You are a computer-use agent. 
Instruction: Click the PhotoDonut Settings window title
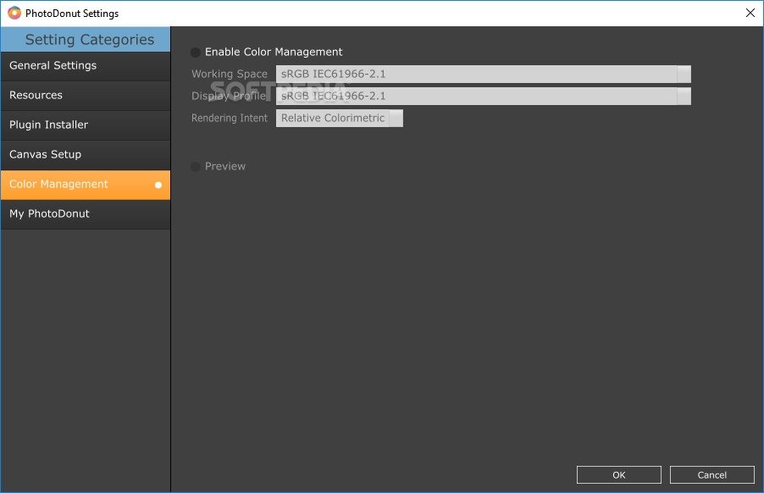(x=72, y=14)
